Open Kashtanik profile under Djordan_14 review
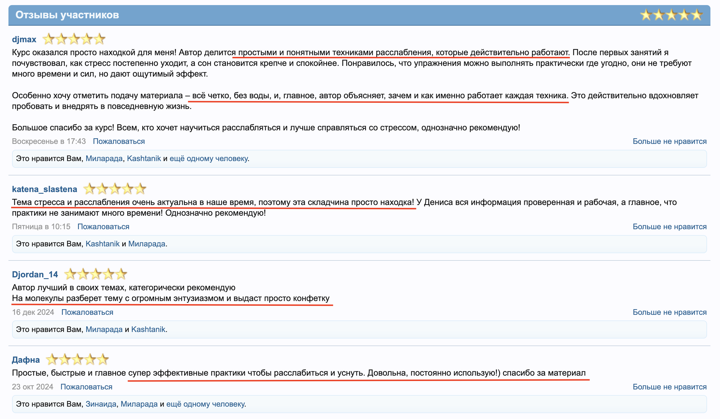Viewport: 720px width, 419px height. [148, 329]
